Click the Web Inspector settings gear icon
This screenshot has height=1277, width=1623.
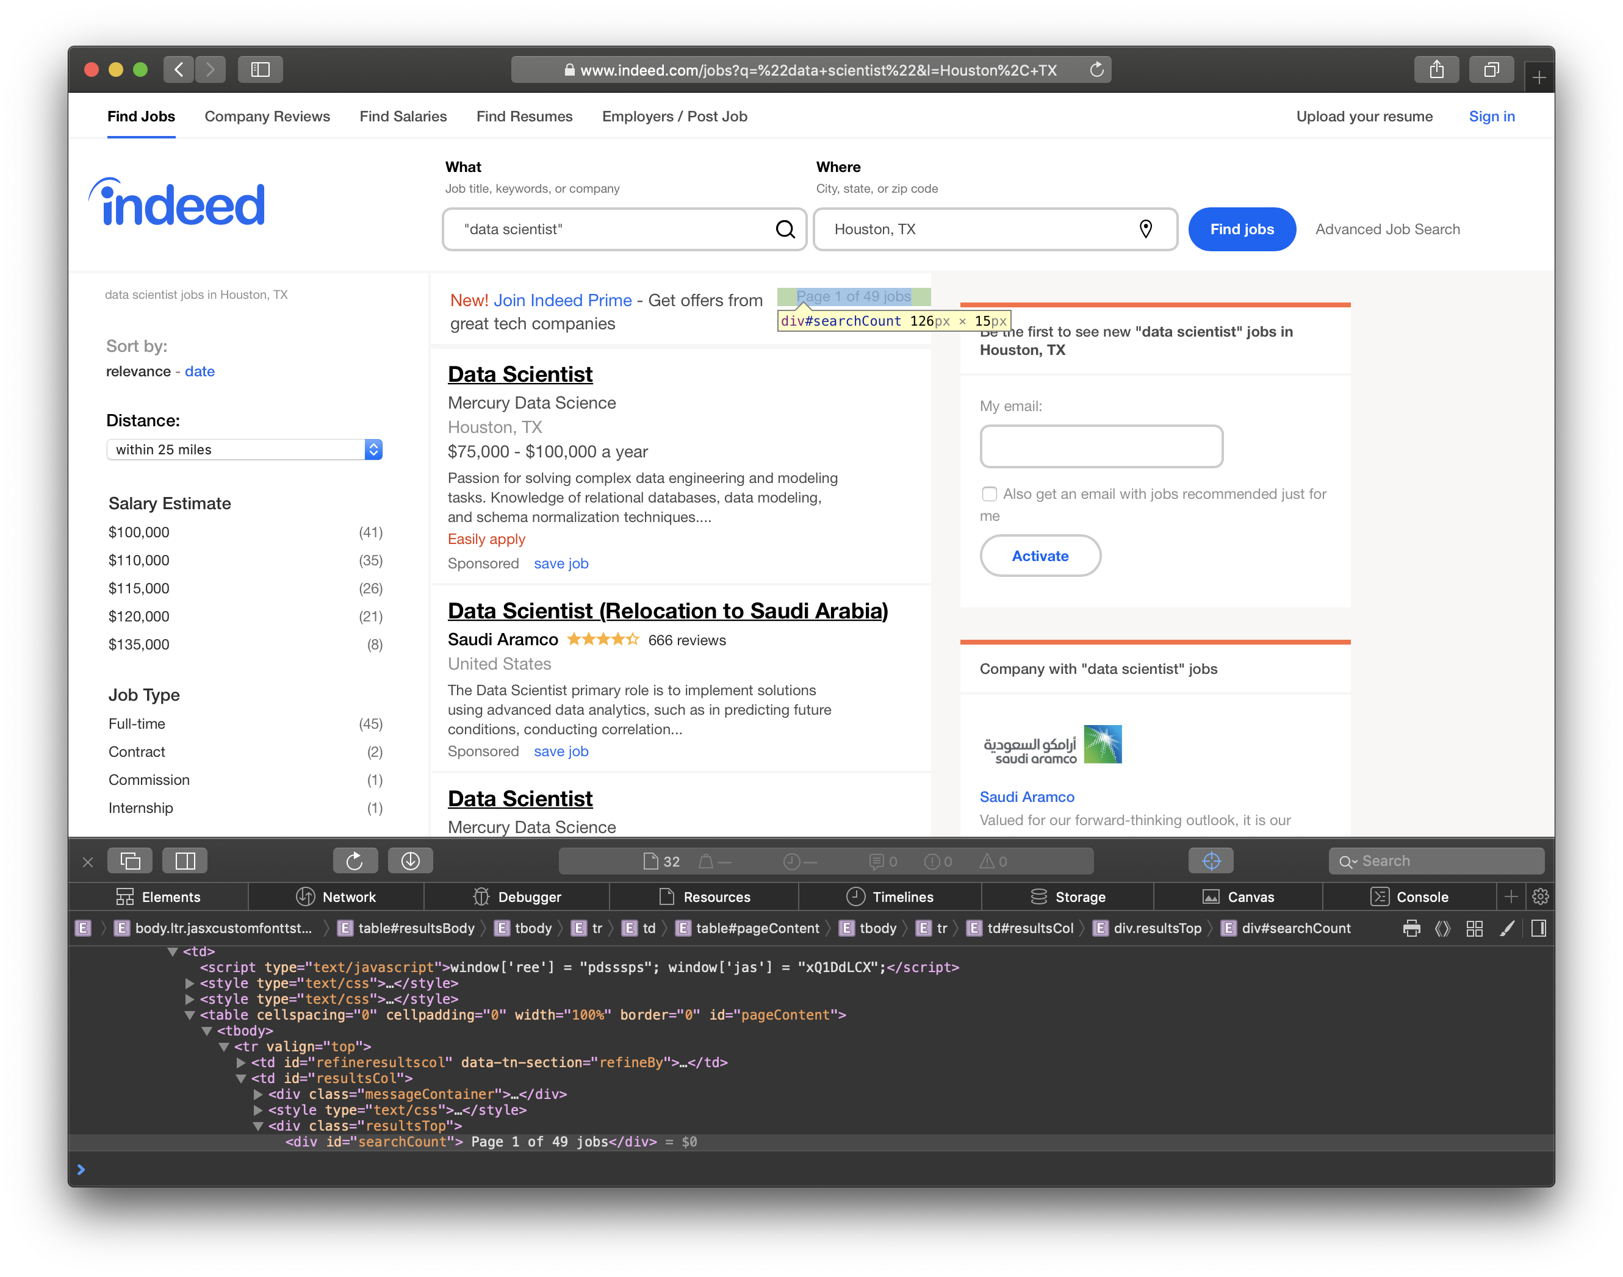tap(1540, 896)
